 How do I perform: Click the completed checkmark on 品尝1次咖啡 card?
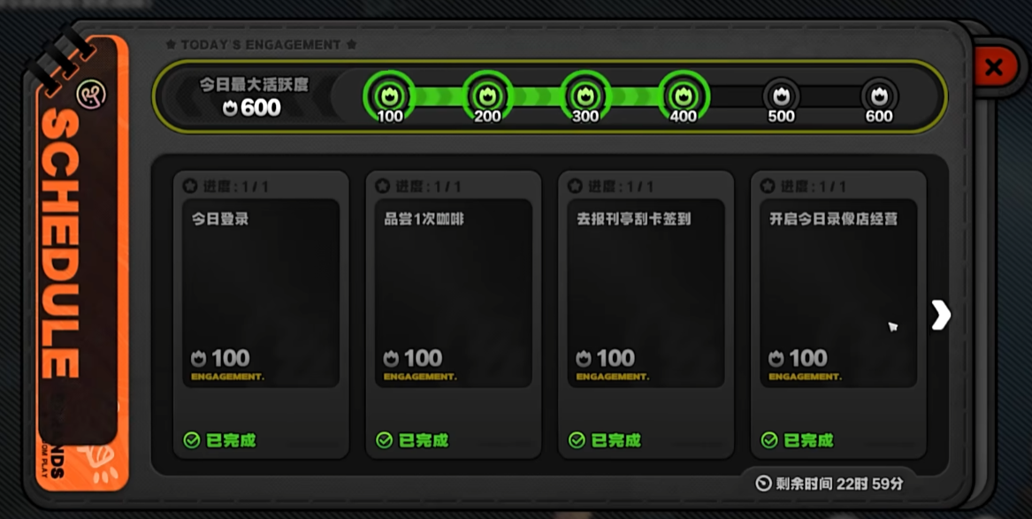pyautogui.click(x=385, y=440)
